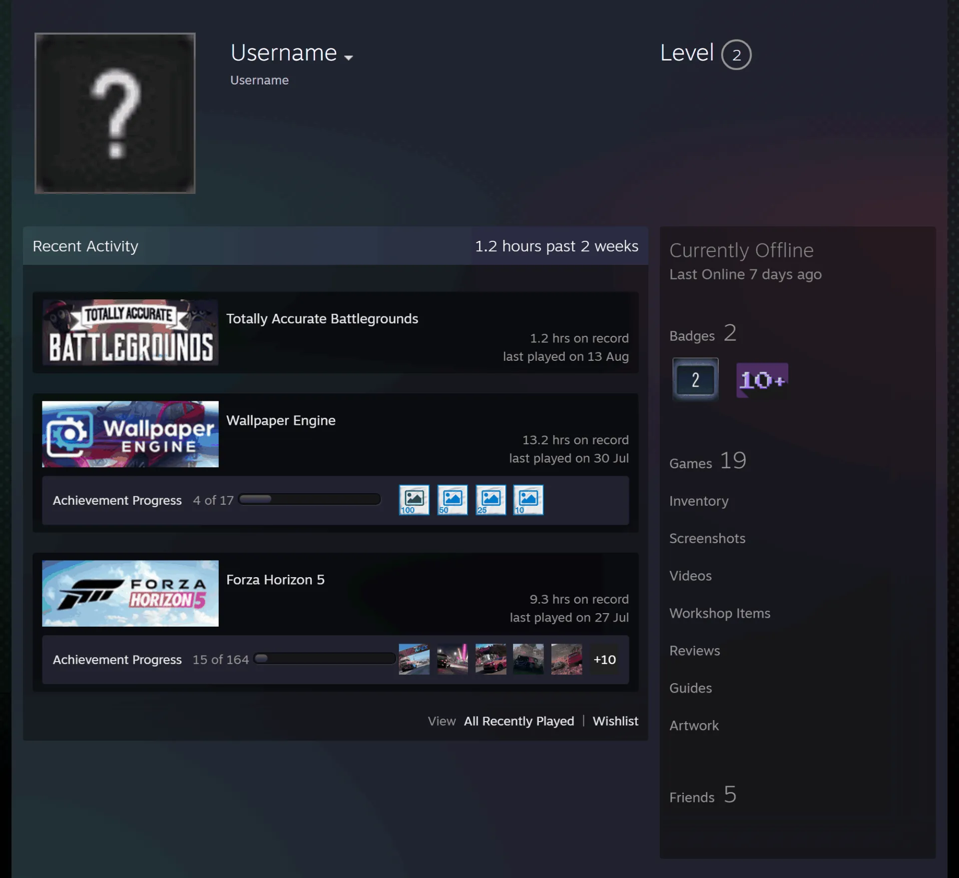
Task: Show the +10 more Forza achievements
Action: 604,659
